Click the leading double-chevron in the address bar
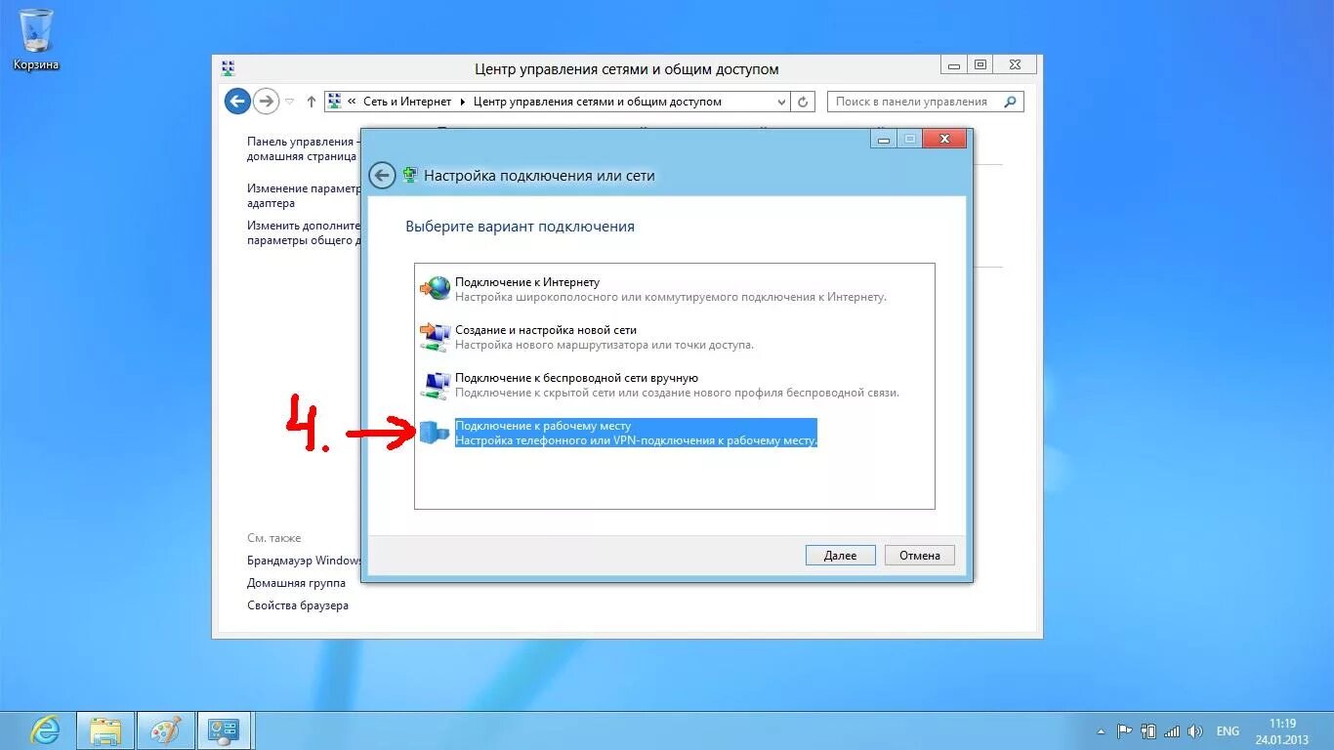 352,102
